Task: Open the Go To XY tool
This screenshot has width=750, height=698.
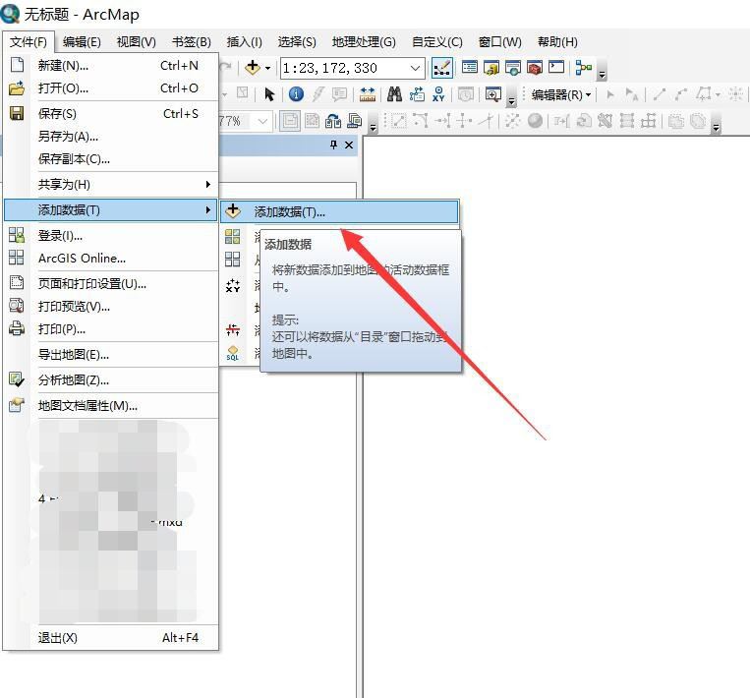Action: (438, 94)
